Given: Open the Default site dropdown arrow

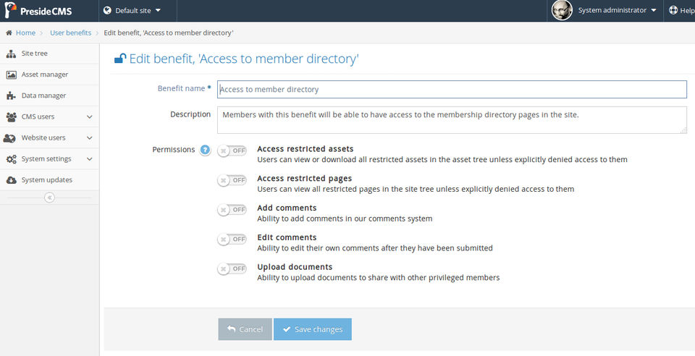Looking at the screenshot, I should 159,10.
